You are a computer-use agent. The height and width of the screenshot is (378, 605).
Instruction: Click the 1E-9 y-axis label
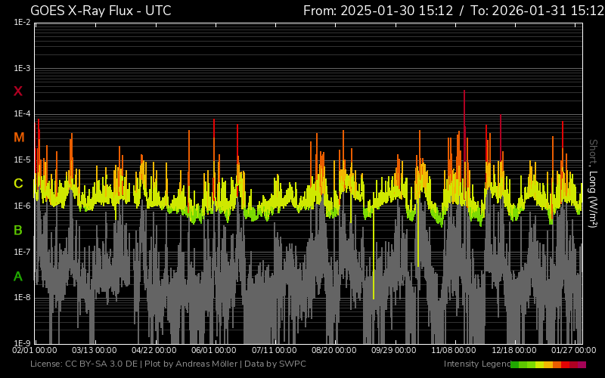point(22,343)
